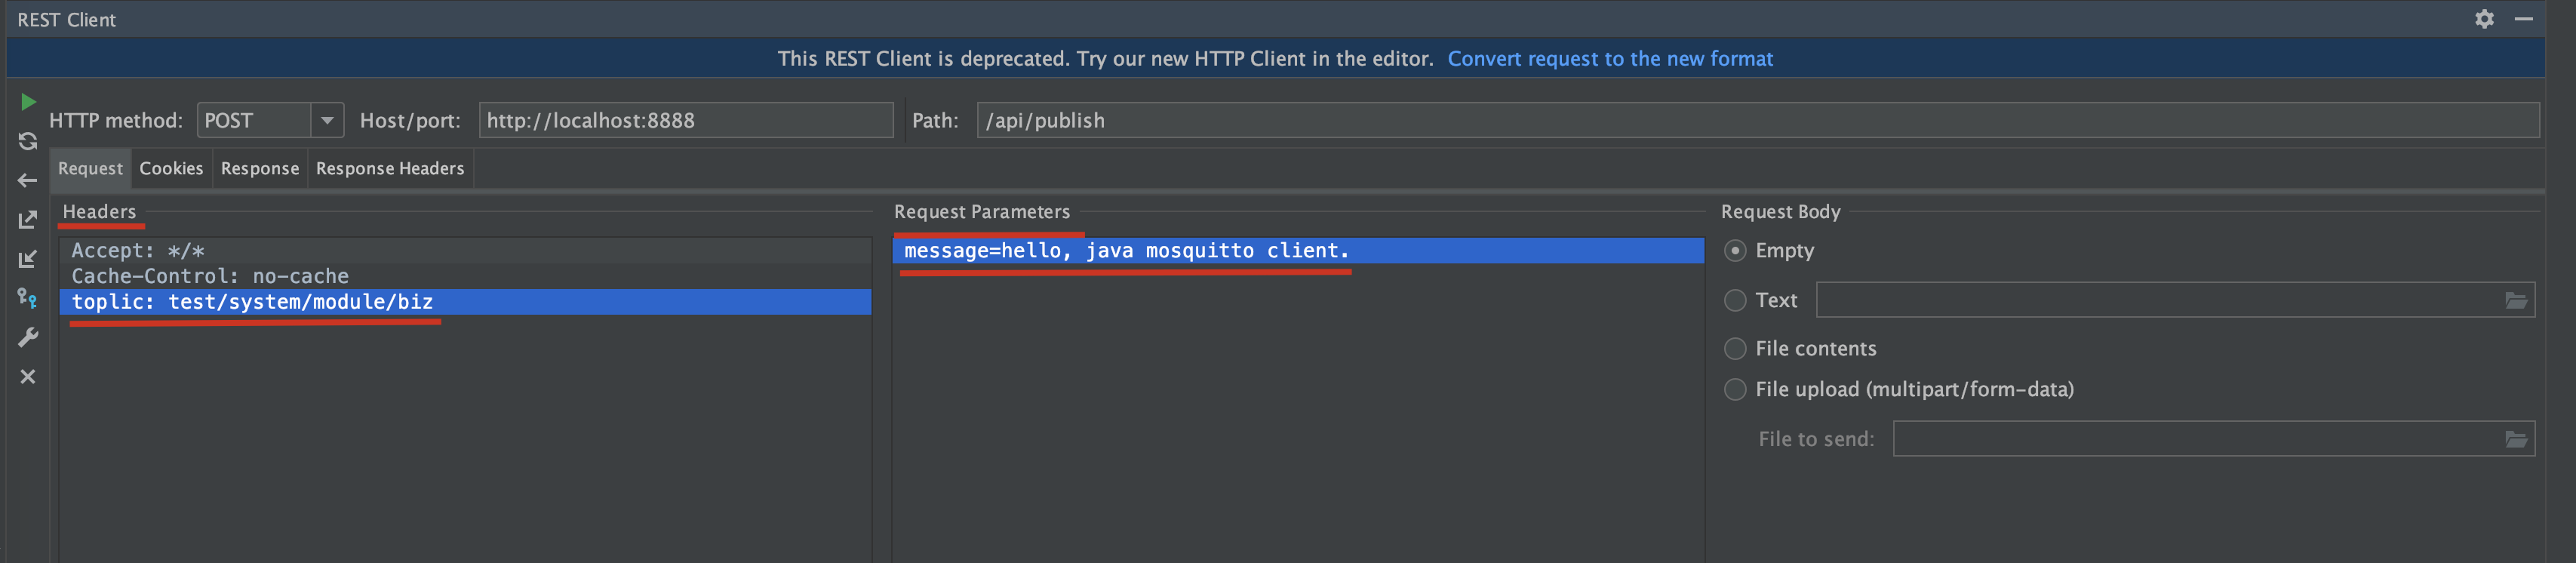Browse for Text body file folder icon
Viewport: 2576px width, 563px height.
[2516, 300]
